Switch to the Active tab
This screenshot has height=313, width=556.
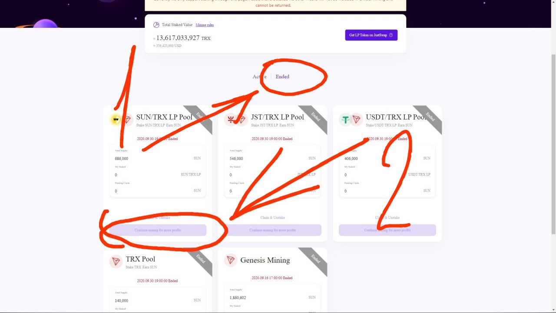click(260, 77)
